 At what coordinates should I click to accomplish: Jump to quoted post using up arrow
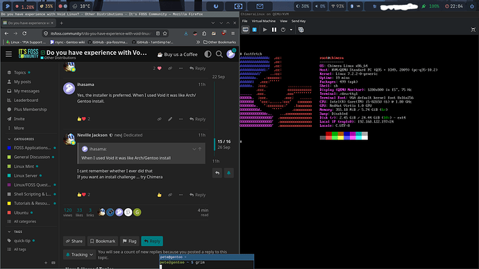(x=200, y=149)
